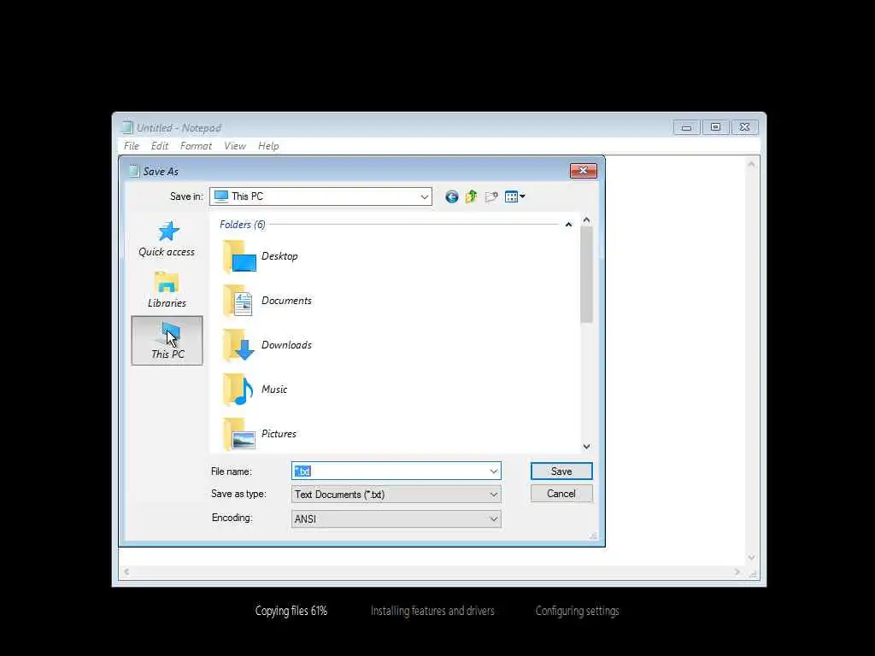875x656 pixels.
Task: Select the Music folder icon
Action: pyautogui.click(x=239, y=389)
